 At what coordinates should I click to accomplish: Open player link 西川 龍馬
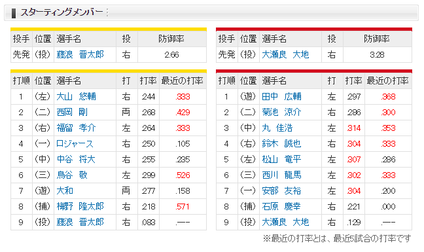pyautogui.click(x=281, y=175)
